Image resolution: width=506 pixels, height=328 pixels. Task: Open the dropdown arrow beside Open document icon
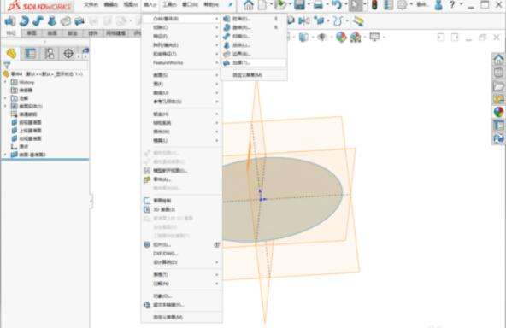pos(290,5)
